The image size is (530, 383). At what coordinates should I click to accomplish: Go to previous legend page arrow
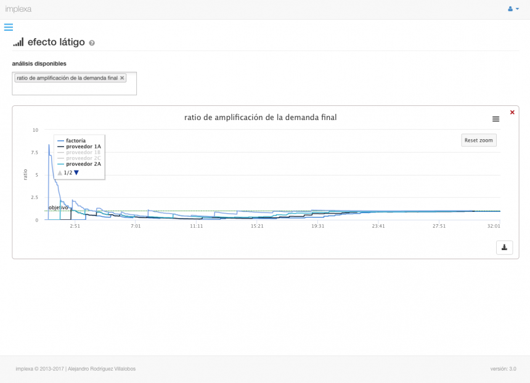[x=60, y=173]
